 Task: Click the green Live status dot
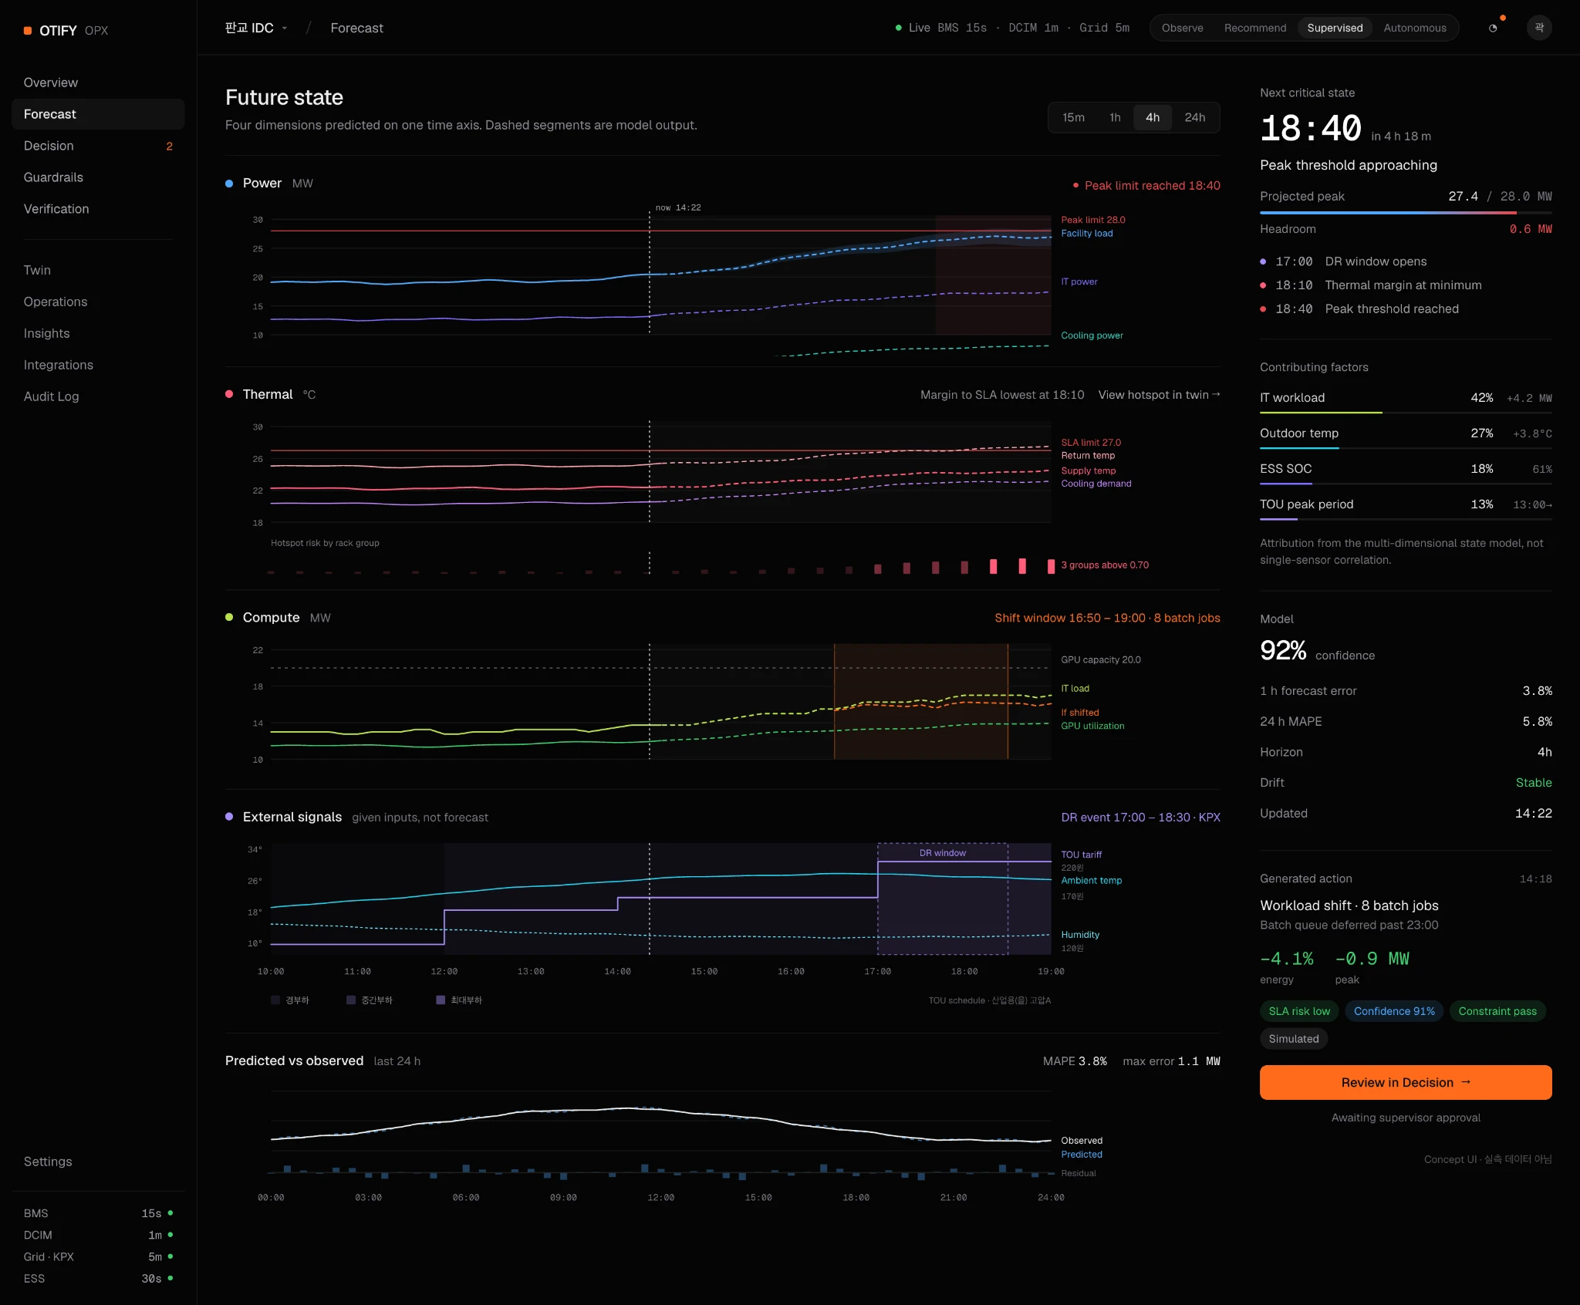pos(899,28)
